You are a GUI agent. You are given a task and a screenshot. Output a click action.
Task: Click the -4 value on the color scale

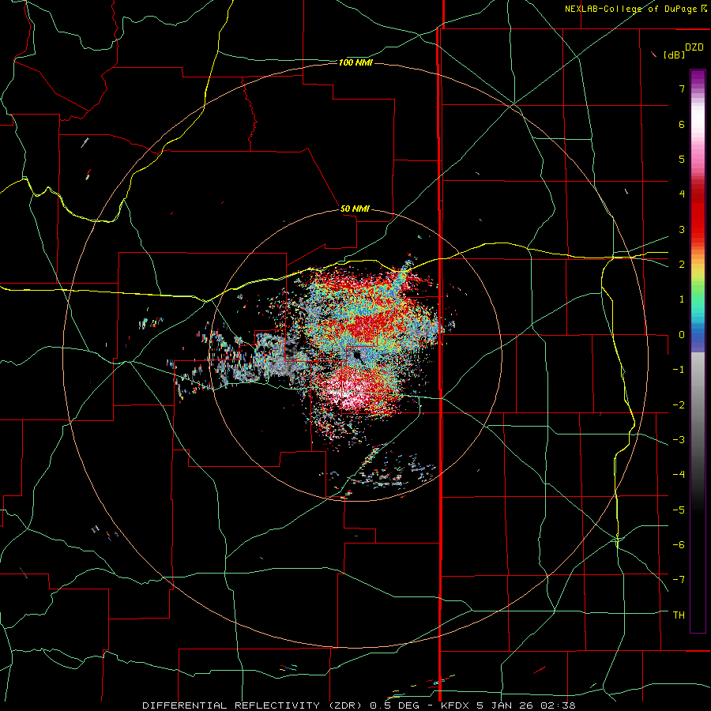(679, 475)
